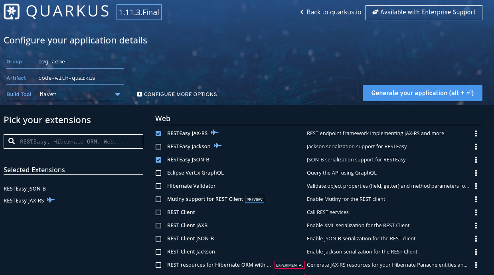
Task: Click the EXPERIMENTAL tag on REST resources
Action: click(290, 265)
